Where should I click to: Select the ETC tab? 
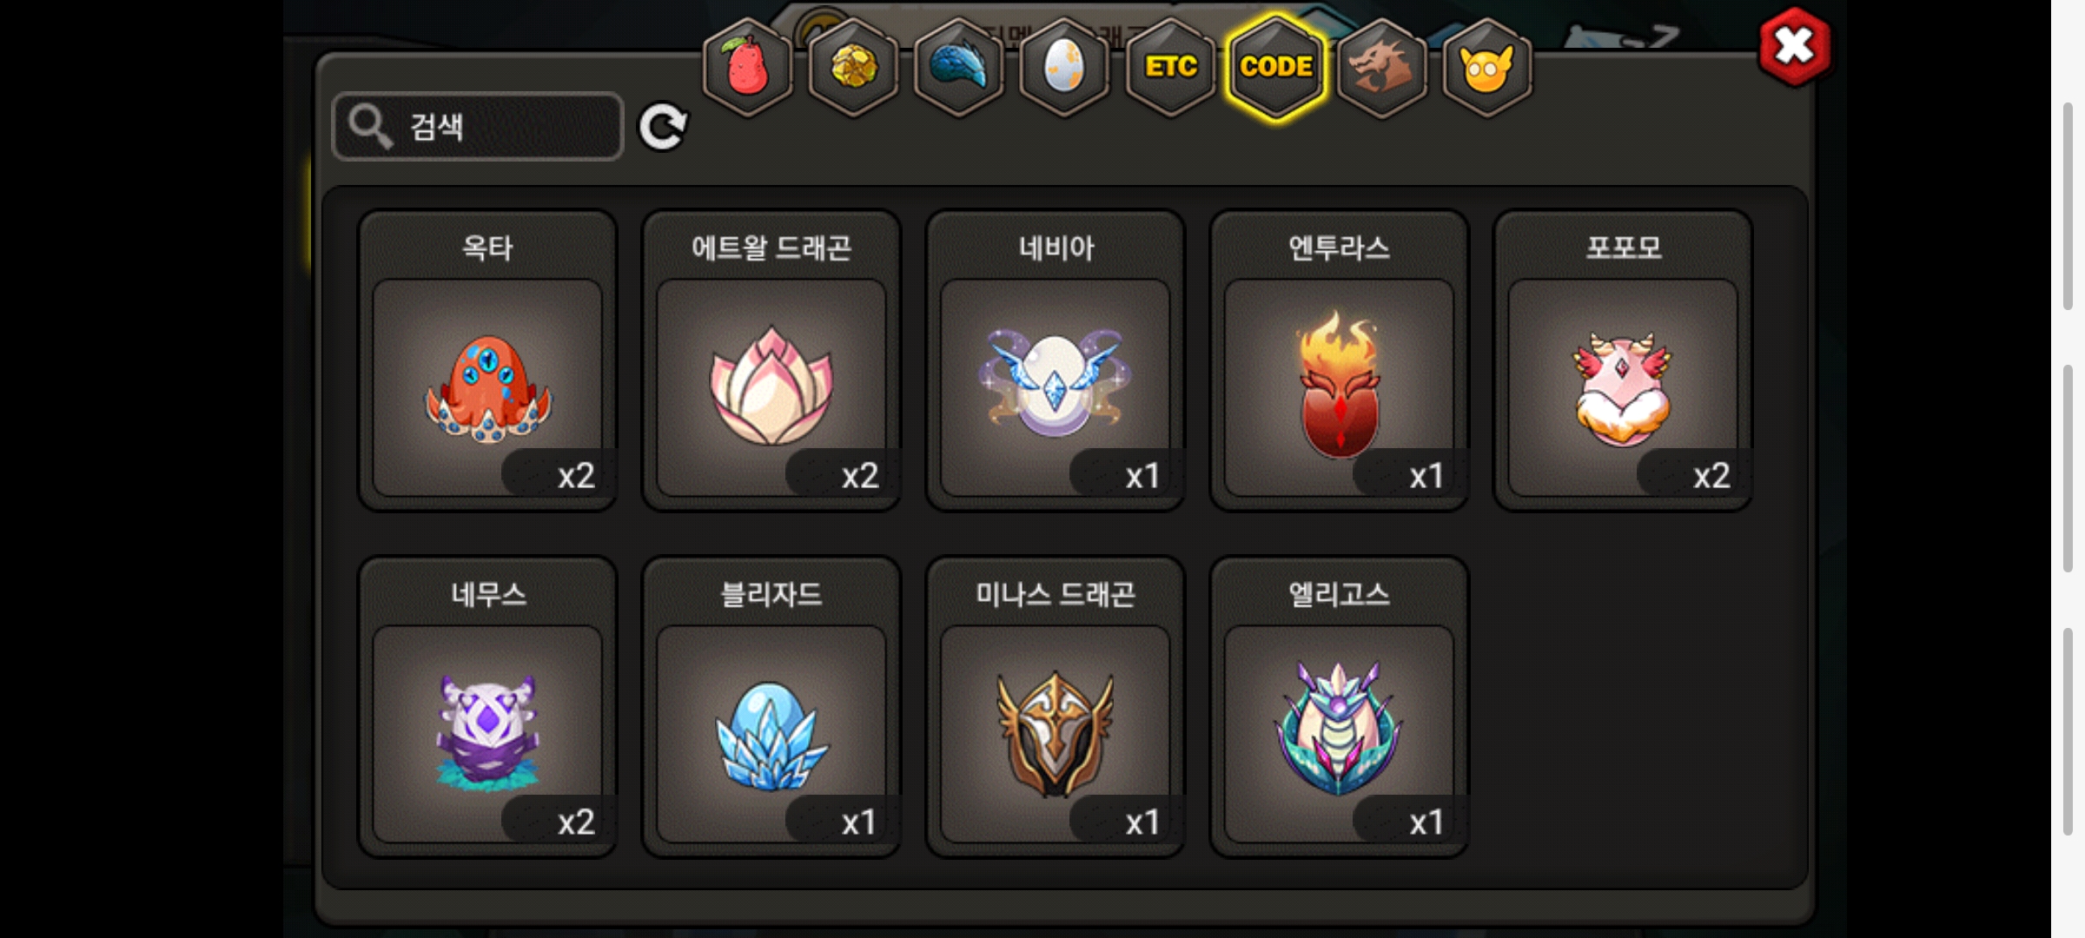click(1170, 68)
